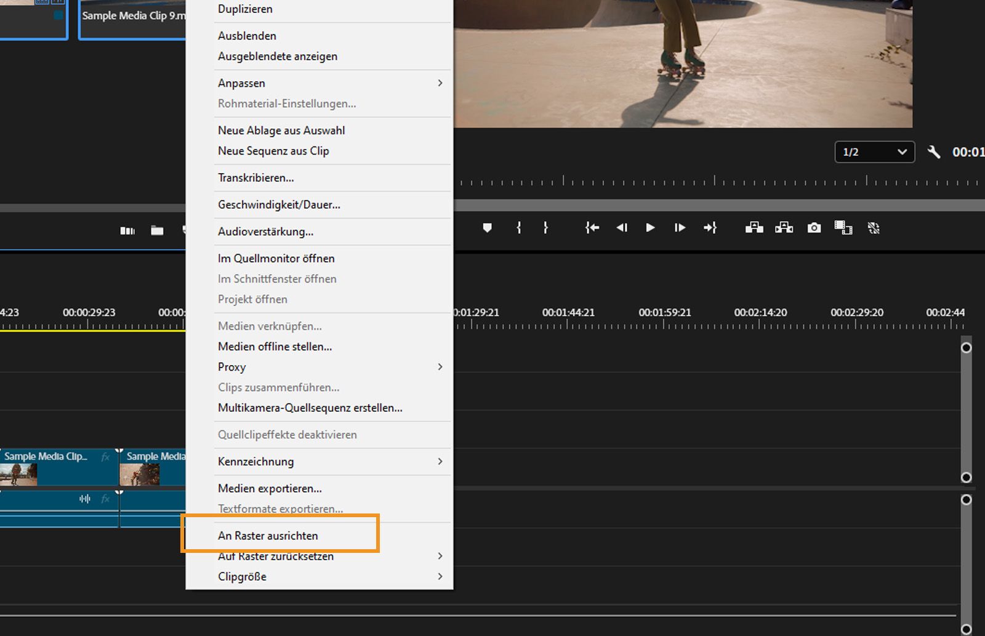Expand the 'Proxy' submenu
985x636 pixels.
click(232, 366)
